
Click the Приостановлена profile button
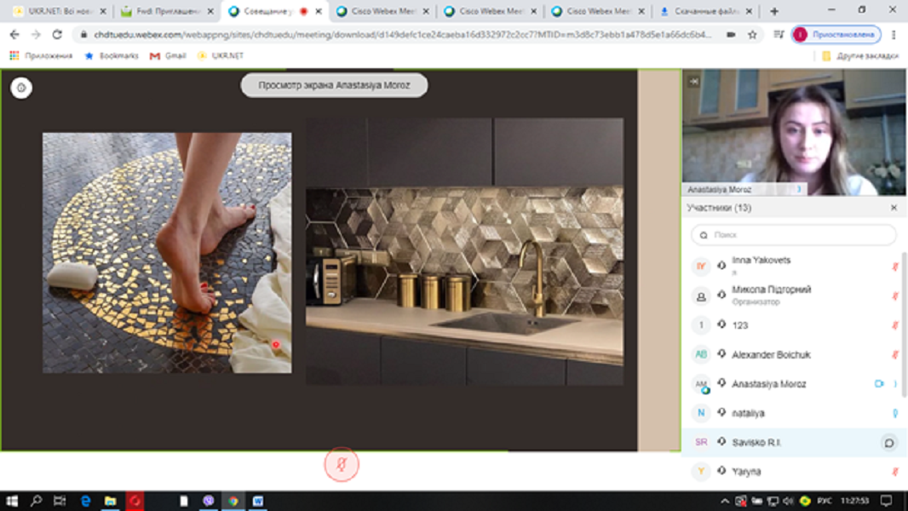tap(836, 35)
